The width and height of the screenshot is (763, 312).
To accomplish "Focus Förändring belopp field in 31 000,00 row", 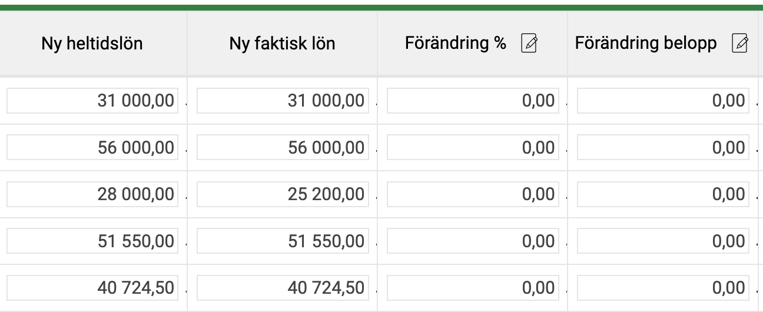I will [664, 101].
